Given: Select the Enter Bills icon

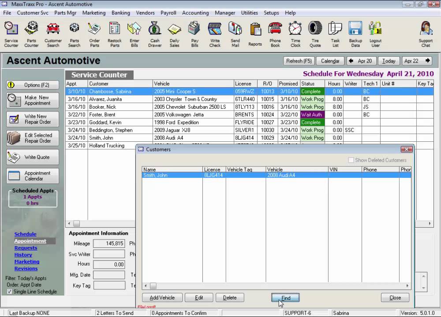Looking at the screenshot, I should [135, 34].
